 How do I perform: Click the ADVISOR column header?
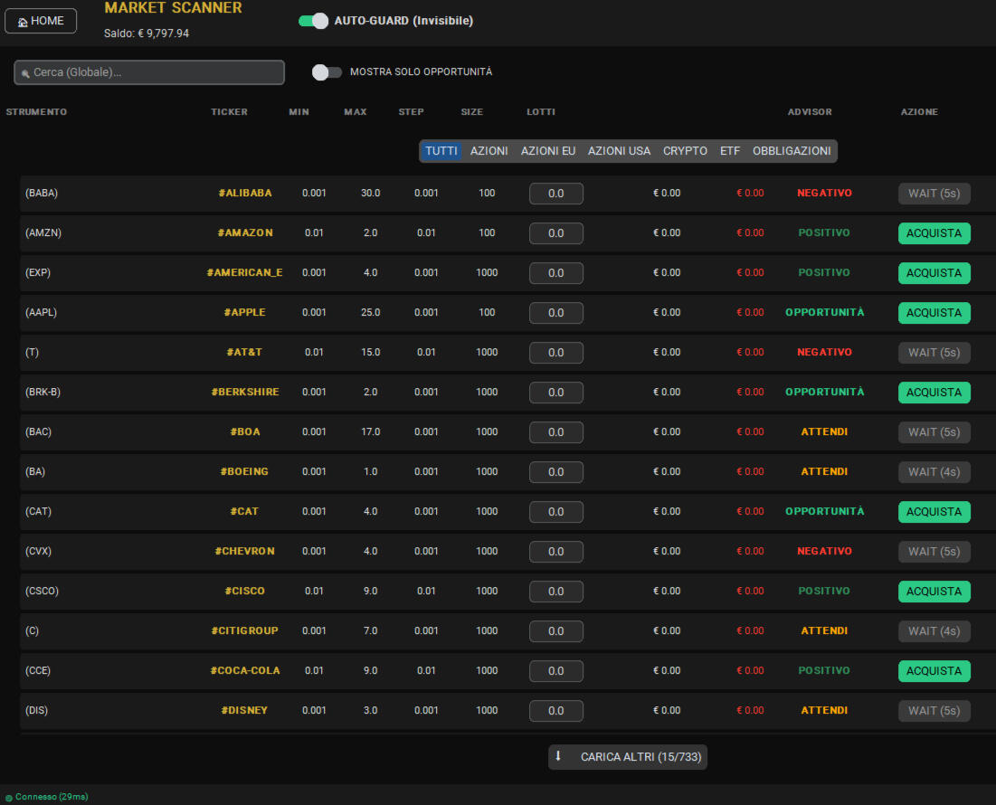tap(809, 112)
